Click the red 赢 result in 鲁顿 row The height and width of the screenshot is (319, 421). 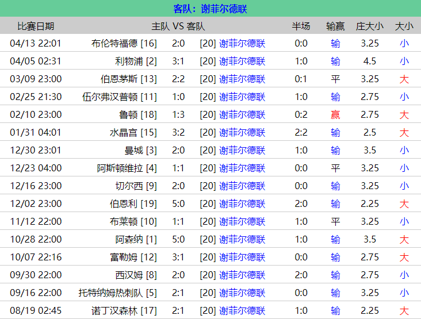coord(335,114)
